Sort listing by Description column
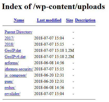This screenshot has height=102, width=109. click(85, 20)
